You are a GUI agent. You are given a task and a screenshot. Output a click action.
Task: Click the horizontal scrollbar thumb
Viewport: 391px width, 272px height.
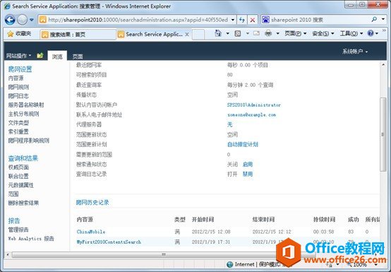(164, 254)
